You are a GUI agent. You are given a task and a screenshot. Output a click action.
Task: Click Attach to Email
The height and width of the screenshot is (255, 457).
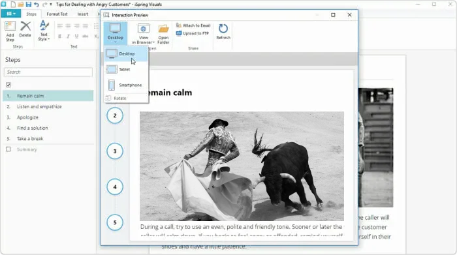(193, 25)
